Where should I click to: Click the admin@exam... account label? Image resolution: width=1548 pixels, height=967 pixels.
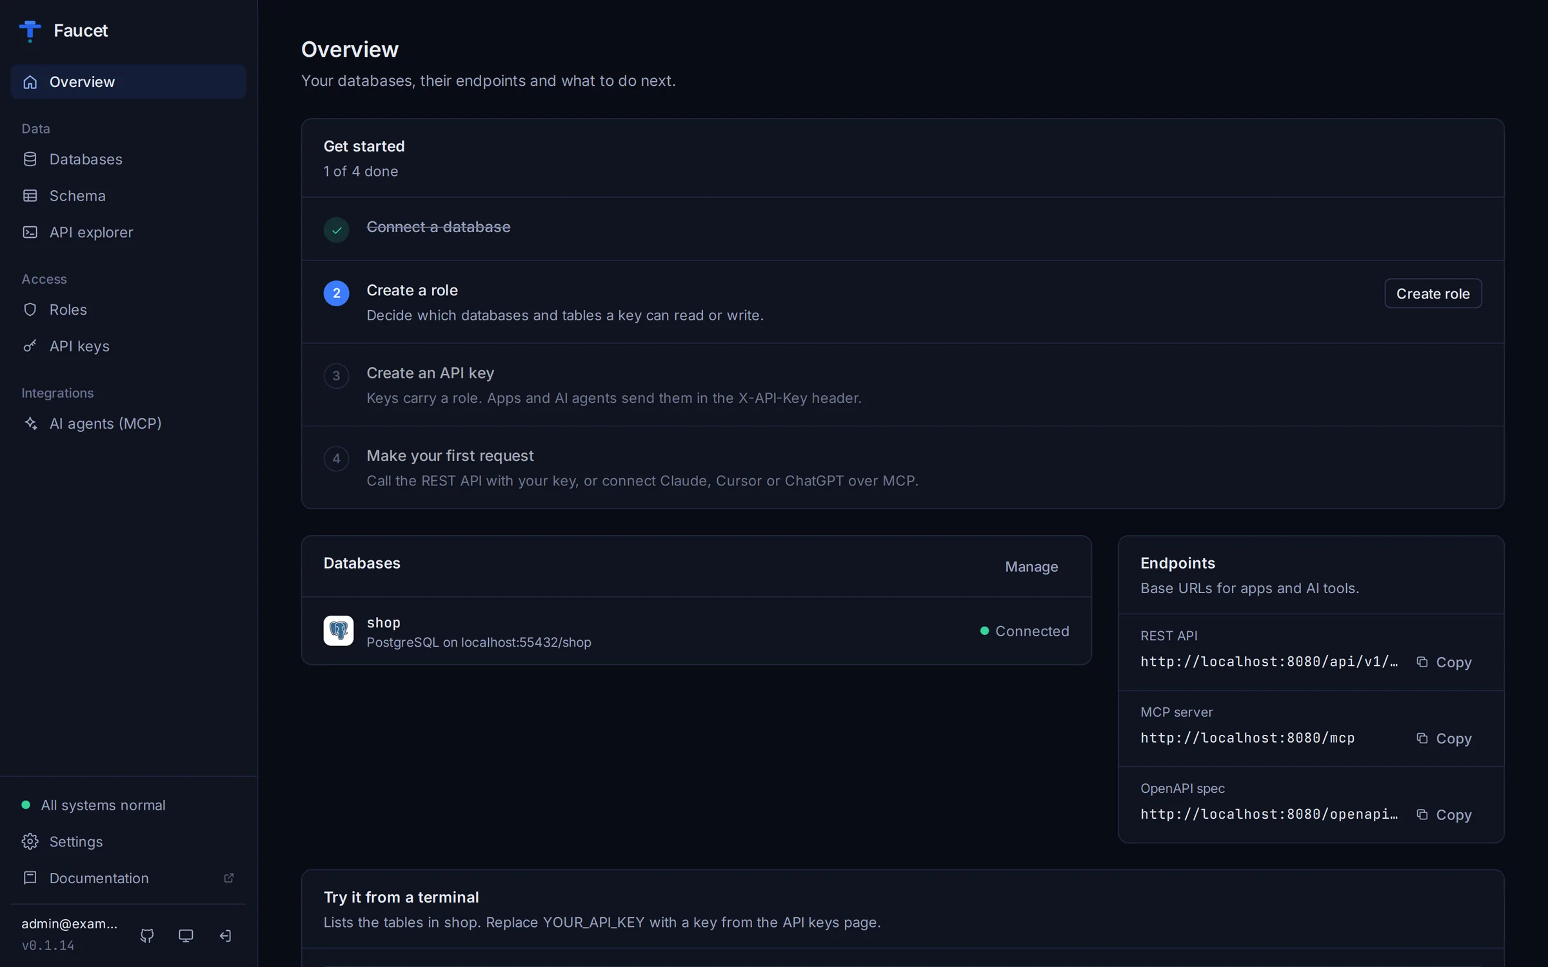tap(70, 924)
